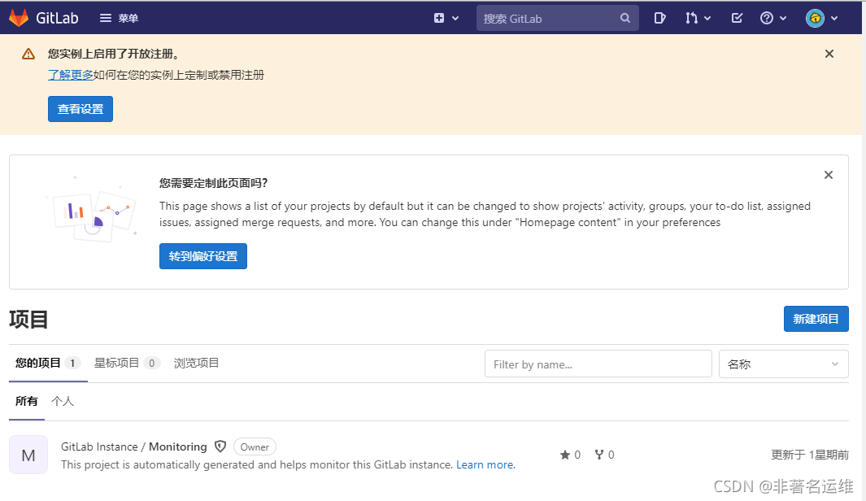Click the 新建项目 button
The height and width of the screenshot is (501, 866).
click(x=816, y=319)
